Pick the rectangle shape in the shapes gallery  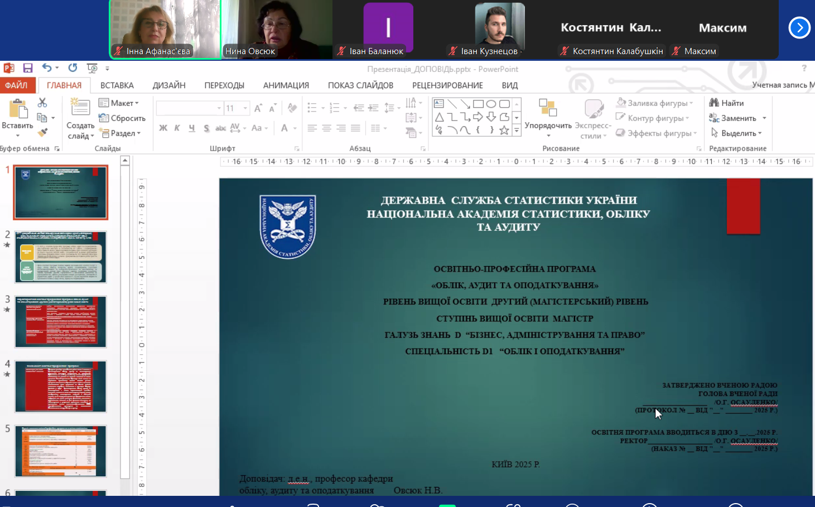(x=478, y=104)
